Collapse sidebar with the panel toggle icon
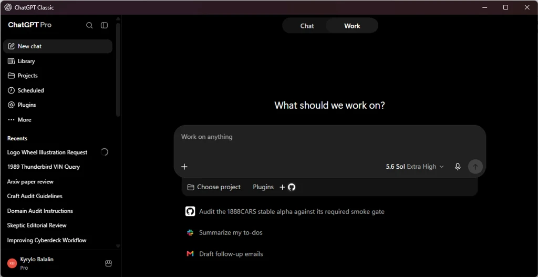 [x=105, y=25]
